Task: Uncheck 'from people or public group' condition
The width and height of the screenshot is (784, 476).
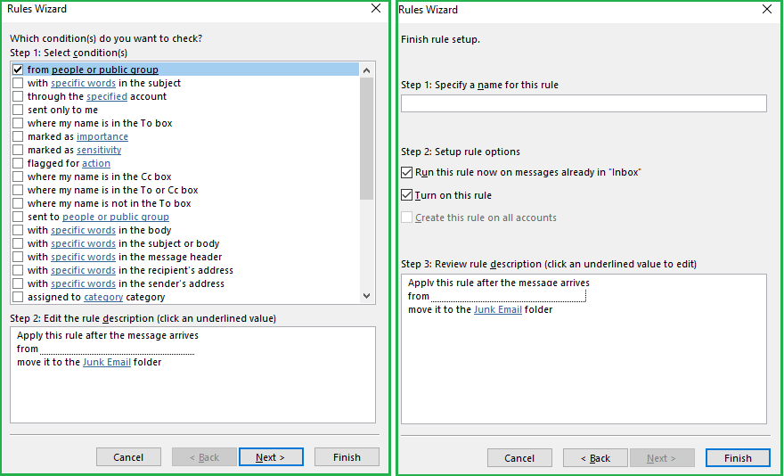Action: click(x=18, y=70)
